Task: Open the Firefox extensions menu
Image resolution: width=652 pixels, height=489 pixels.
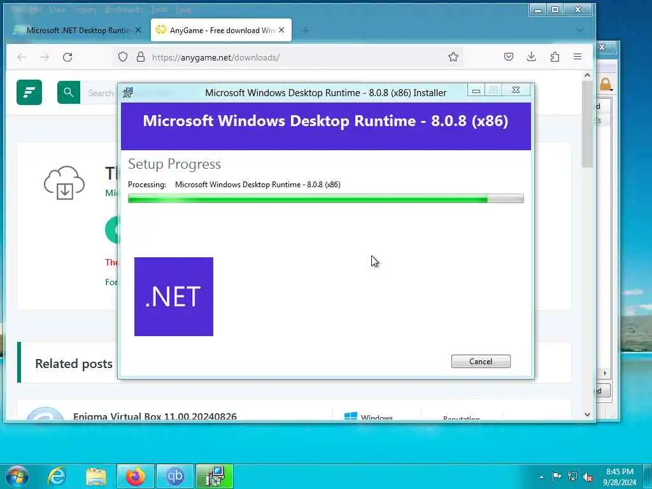Action: coord(555,57)
